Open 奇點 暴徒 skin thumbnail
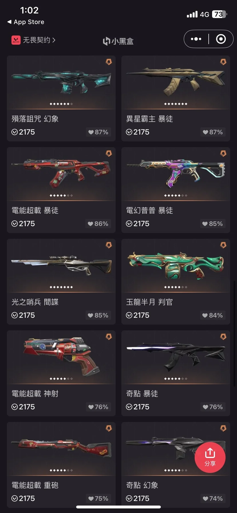237x513 pixels. (x=176, y=356)
